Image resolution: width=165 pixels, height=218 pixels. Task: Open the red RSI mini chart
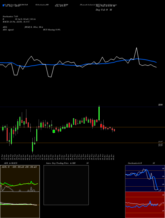point(145,205)
